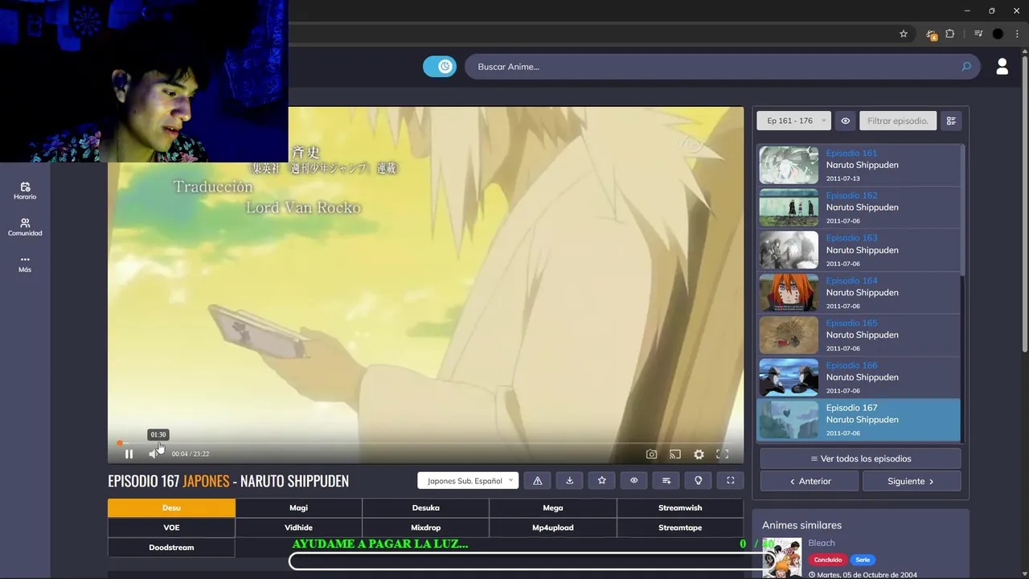Open video player settings gear
The image size is (1029, 579).
tap(699, 454)
